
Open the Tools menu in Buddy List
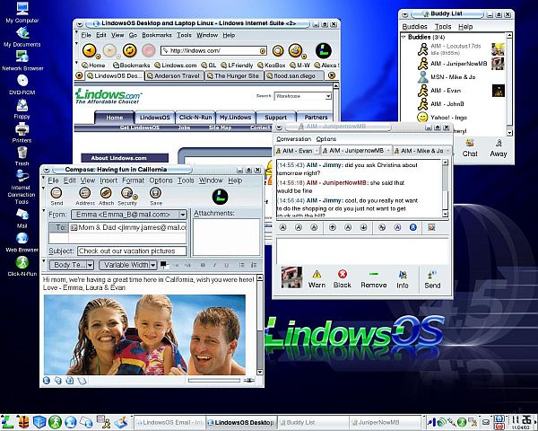pos(443,26)
